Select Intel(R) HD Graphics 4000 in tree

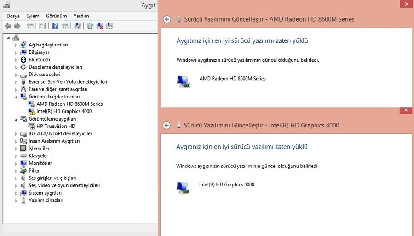click(64, 111)
